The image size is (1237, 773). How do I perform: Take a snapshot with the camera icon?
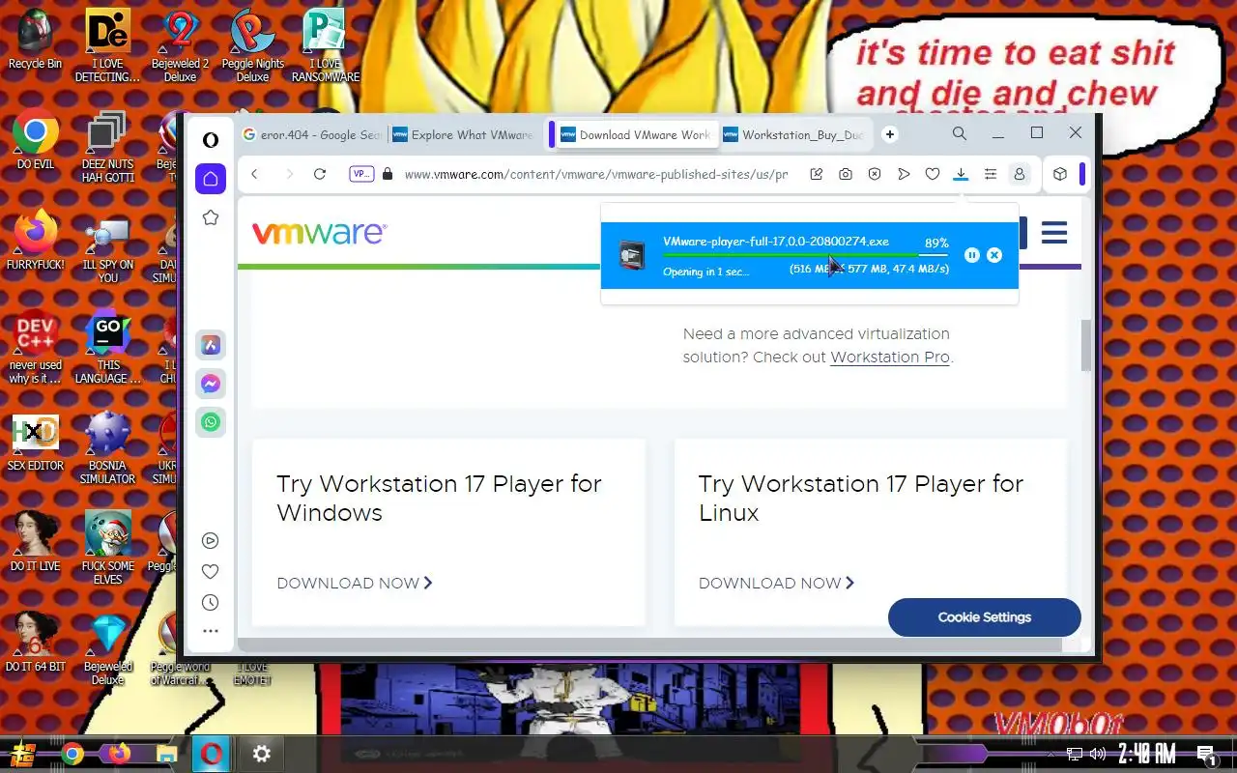pyautogui.click(x=846, y=174)
